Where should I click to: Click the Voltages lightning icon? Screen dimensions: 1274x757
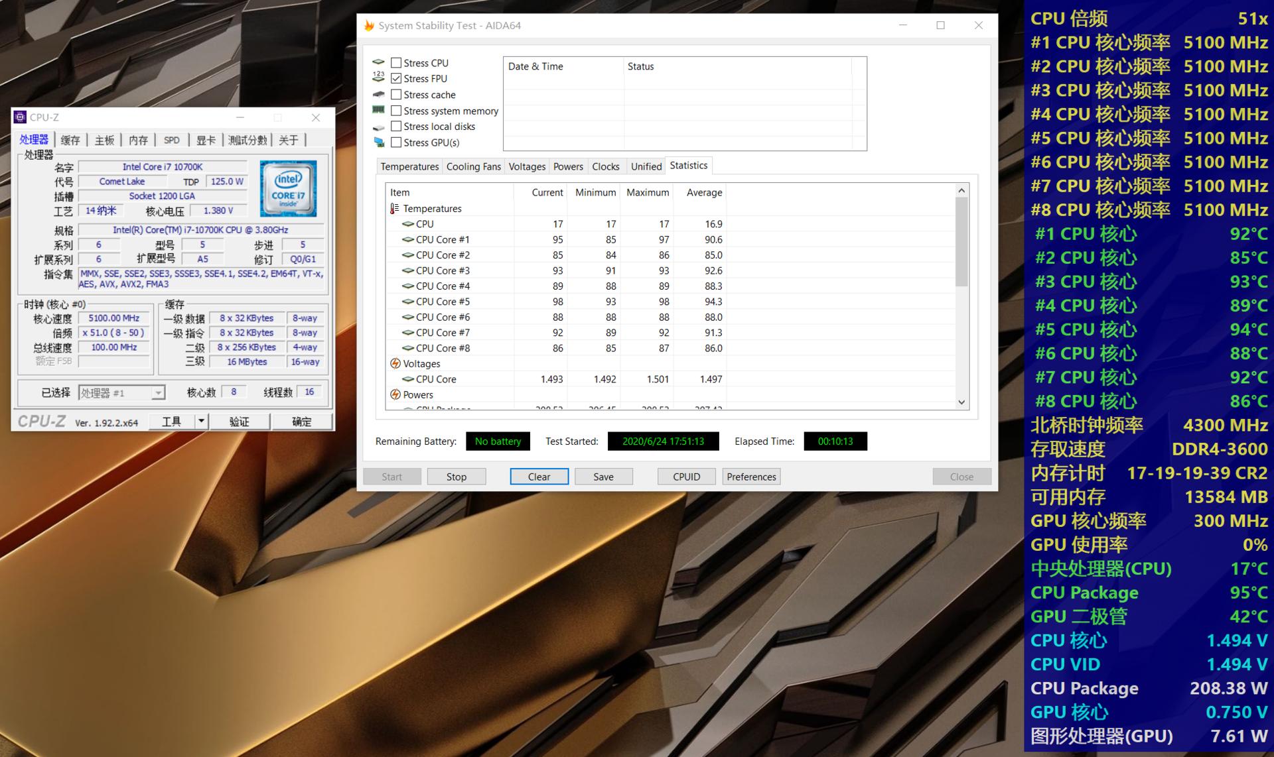pyautogui.click(x=395, y=363)
